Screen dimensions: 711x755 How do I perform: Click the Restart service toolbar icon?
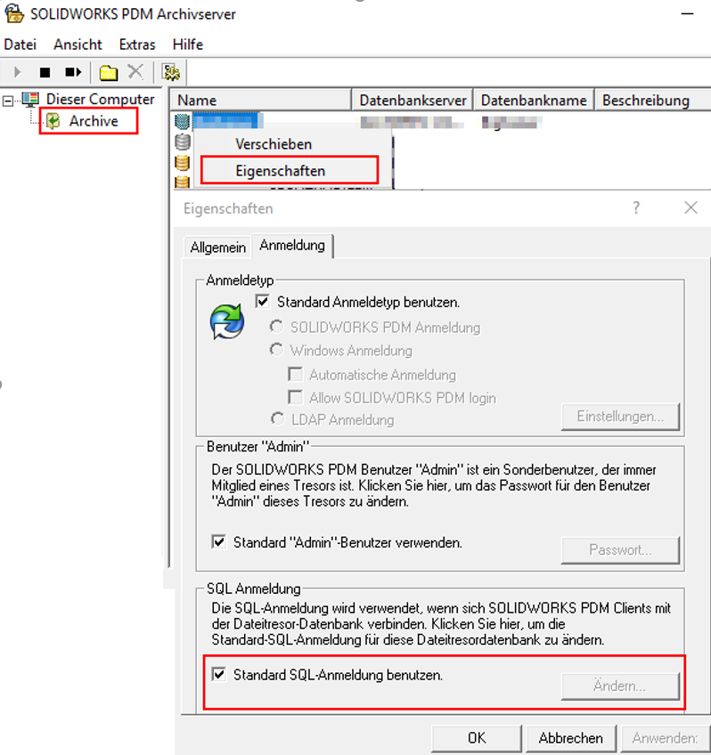click(73, 72)
